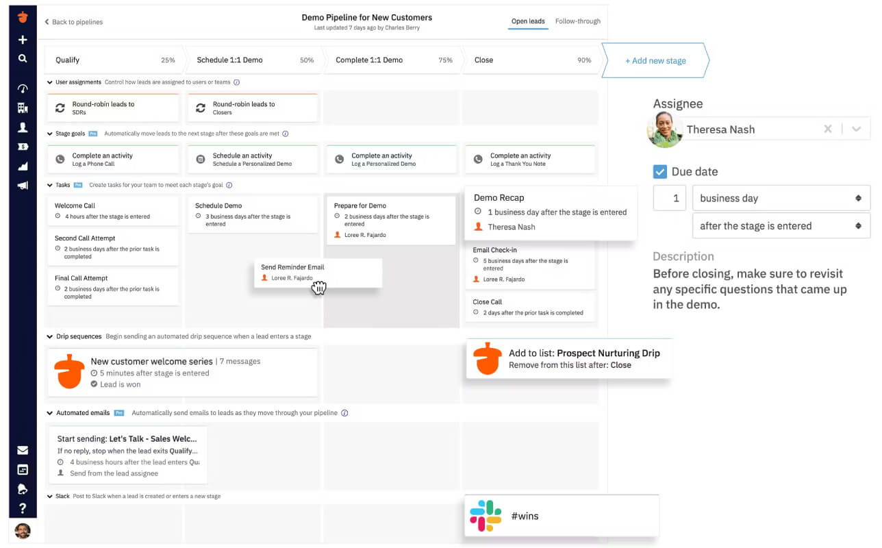882x548 pixels.
Task: Open the Final Call Attempt task
Action: [x=113, y=287]
